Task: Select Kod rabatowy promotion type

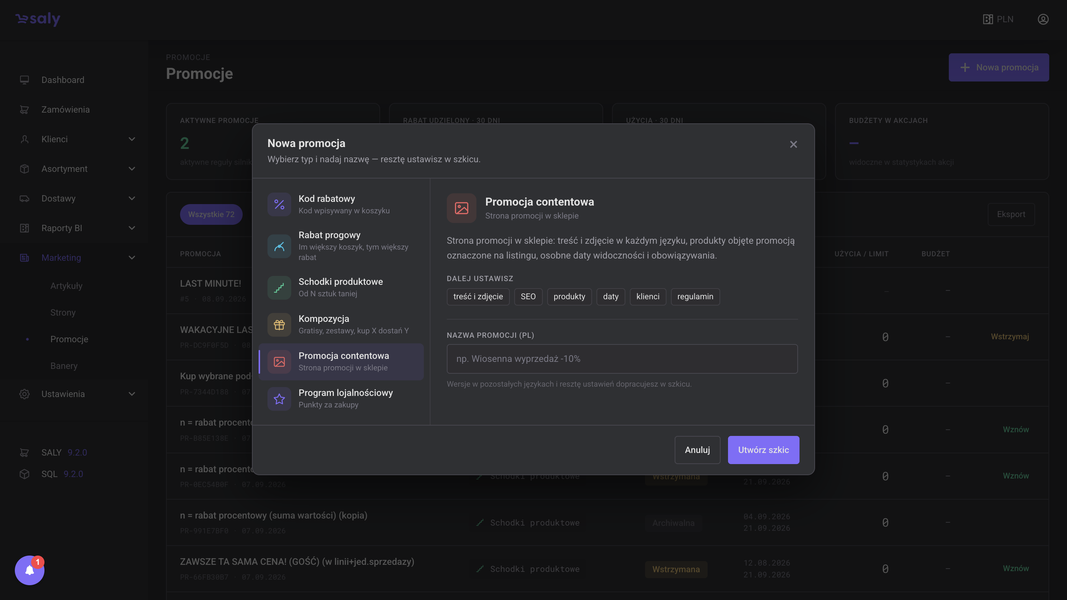Action: coord(341,204)
